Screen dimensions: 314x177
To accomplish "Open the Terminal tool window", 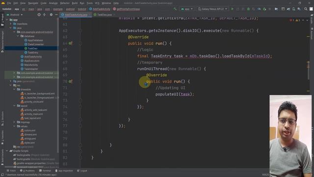I will point(45,171).
